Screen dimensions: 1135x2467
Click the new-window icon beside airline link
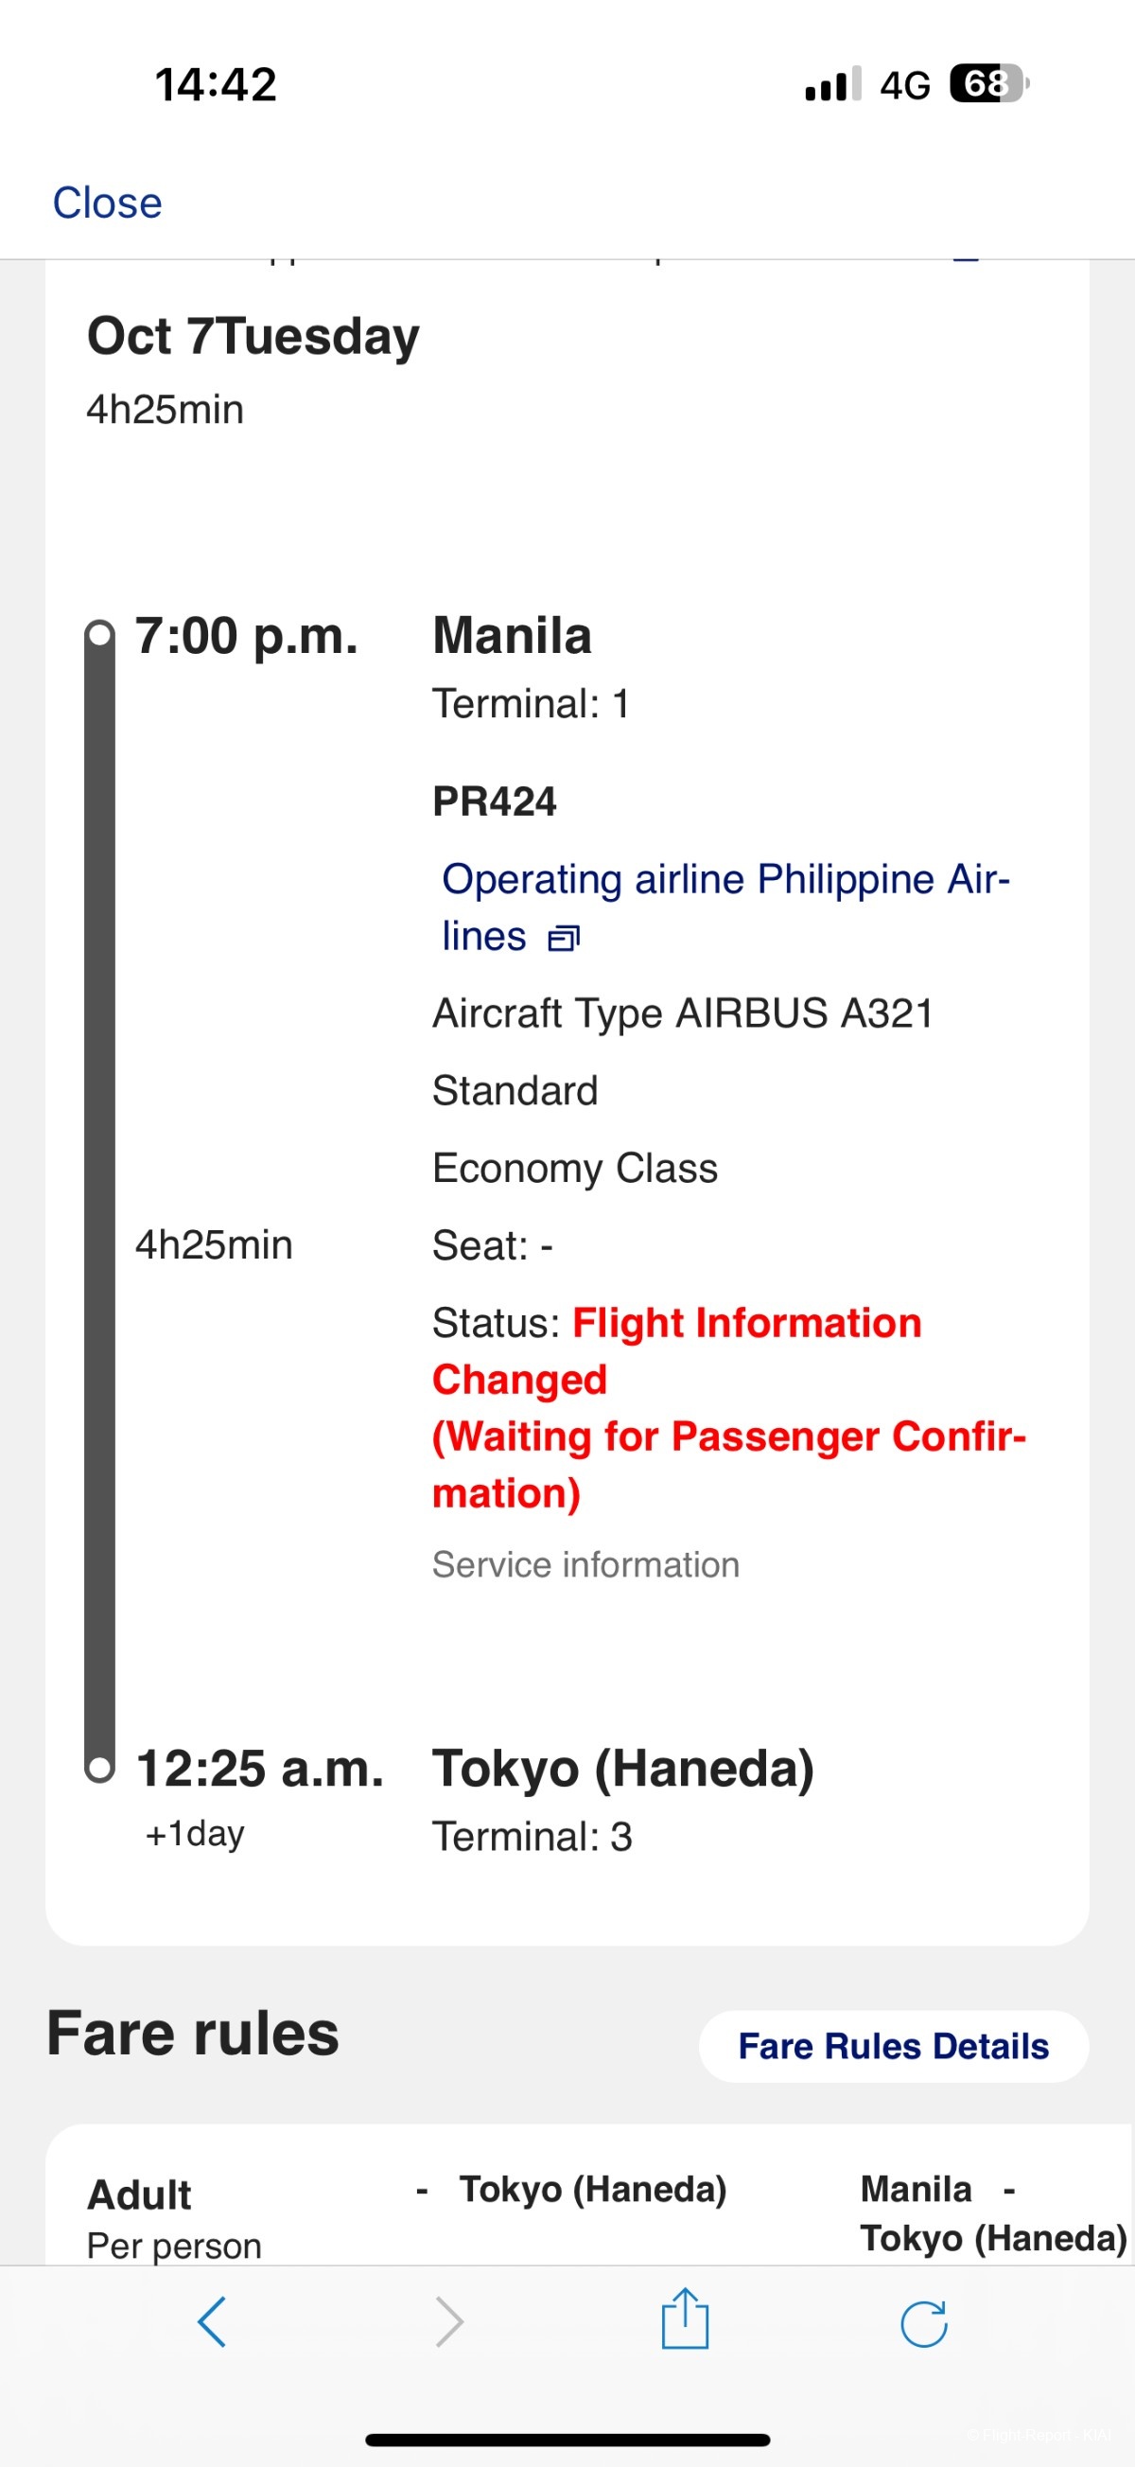click(x=563, y=938)
